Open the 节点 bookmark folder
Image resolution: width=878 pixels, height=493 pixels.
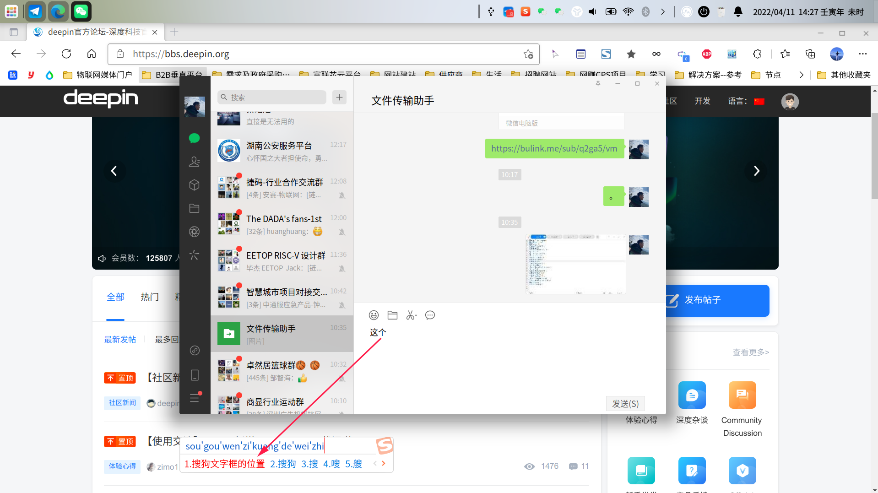[x=766, y=75]
